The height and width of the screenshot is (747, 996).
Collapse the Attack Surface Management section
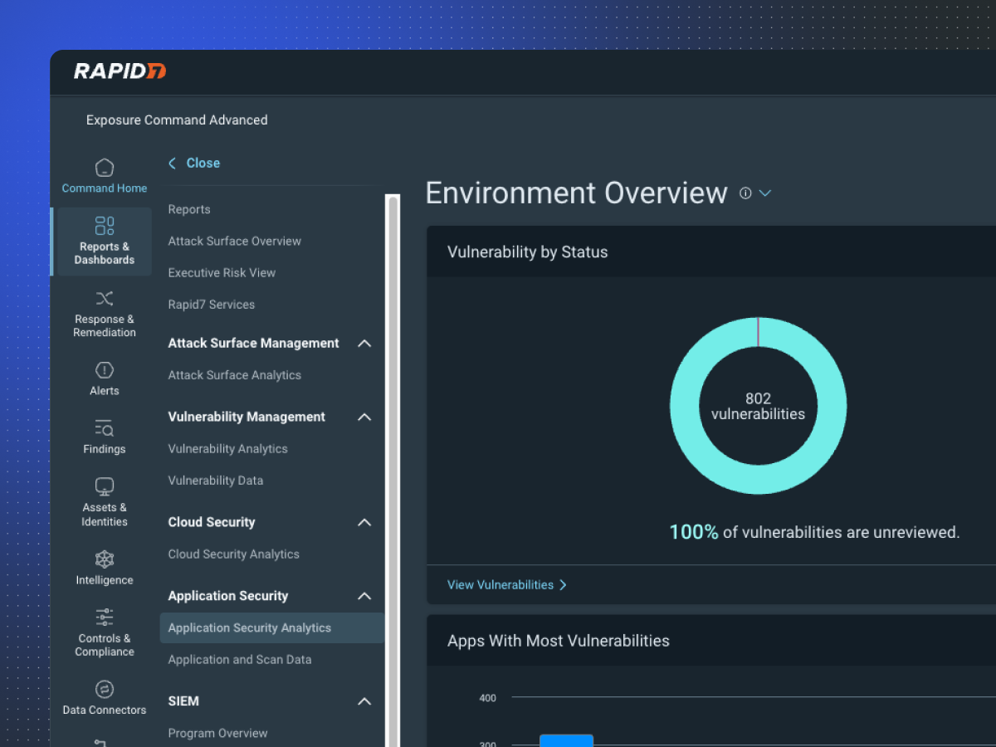364,343
